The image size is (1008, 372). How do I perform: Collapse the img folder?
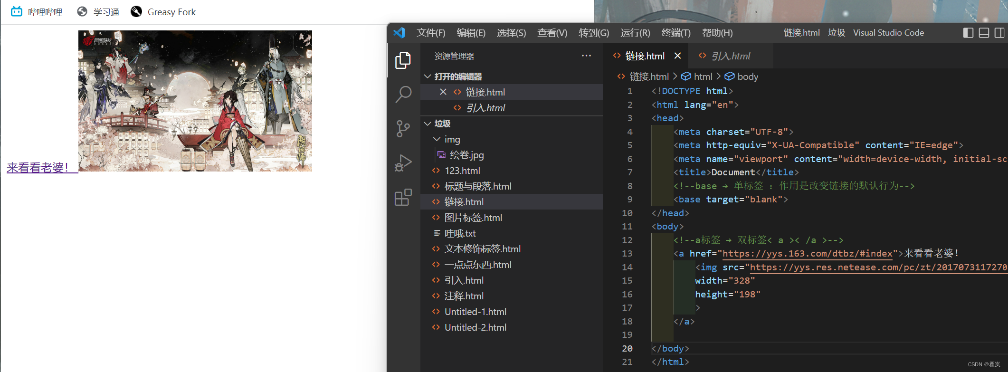(x=437, y=139)
